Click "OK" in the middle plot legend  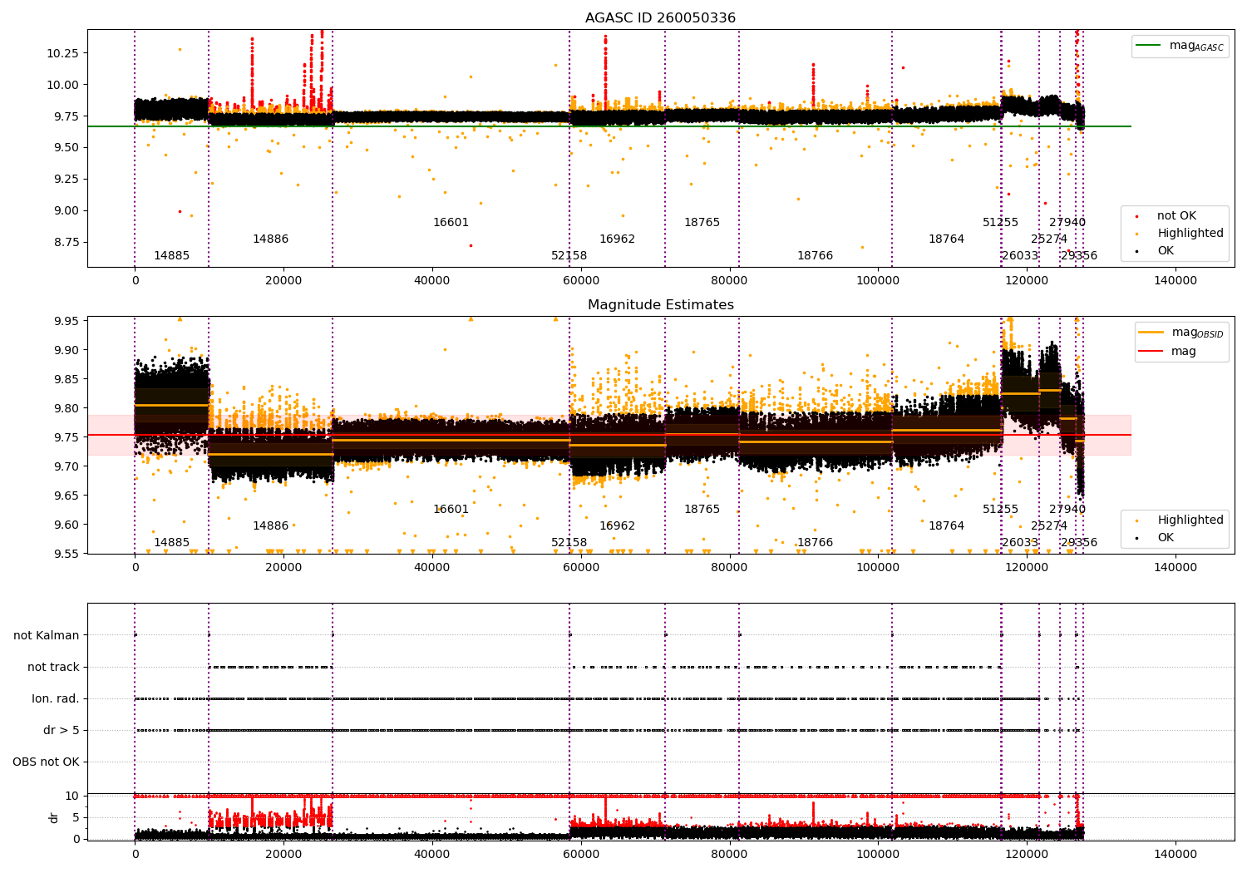[x=1165, y=538]
